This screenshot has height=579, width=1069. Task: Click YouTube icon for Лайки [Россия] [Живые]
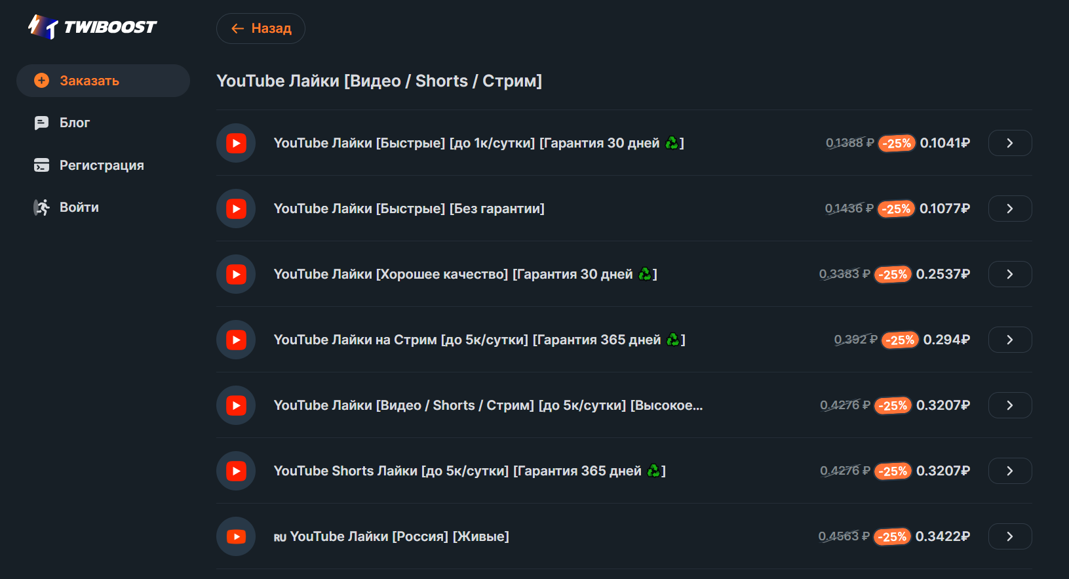[x=236, y=536]
